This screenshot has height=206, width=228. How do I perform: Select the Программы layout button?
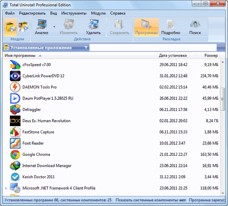(146, 25)
